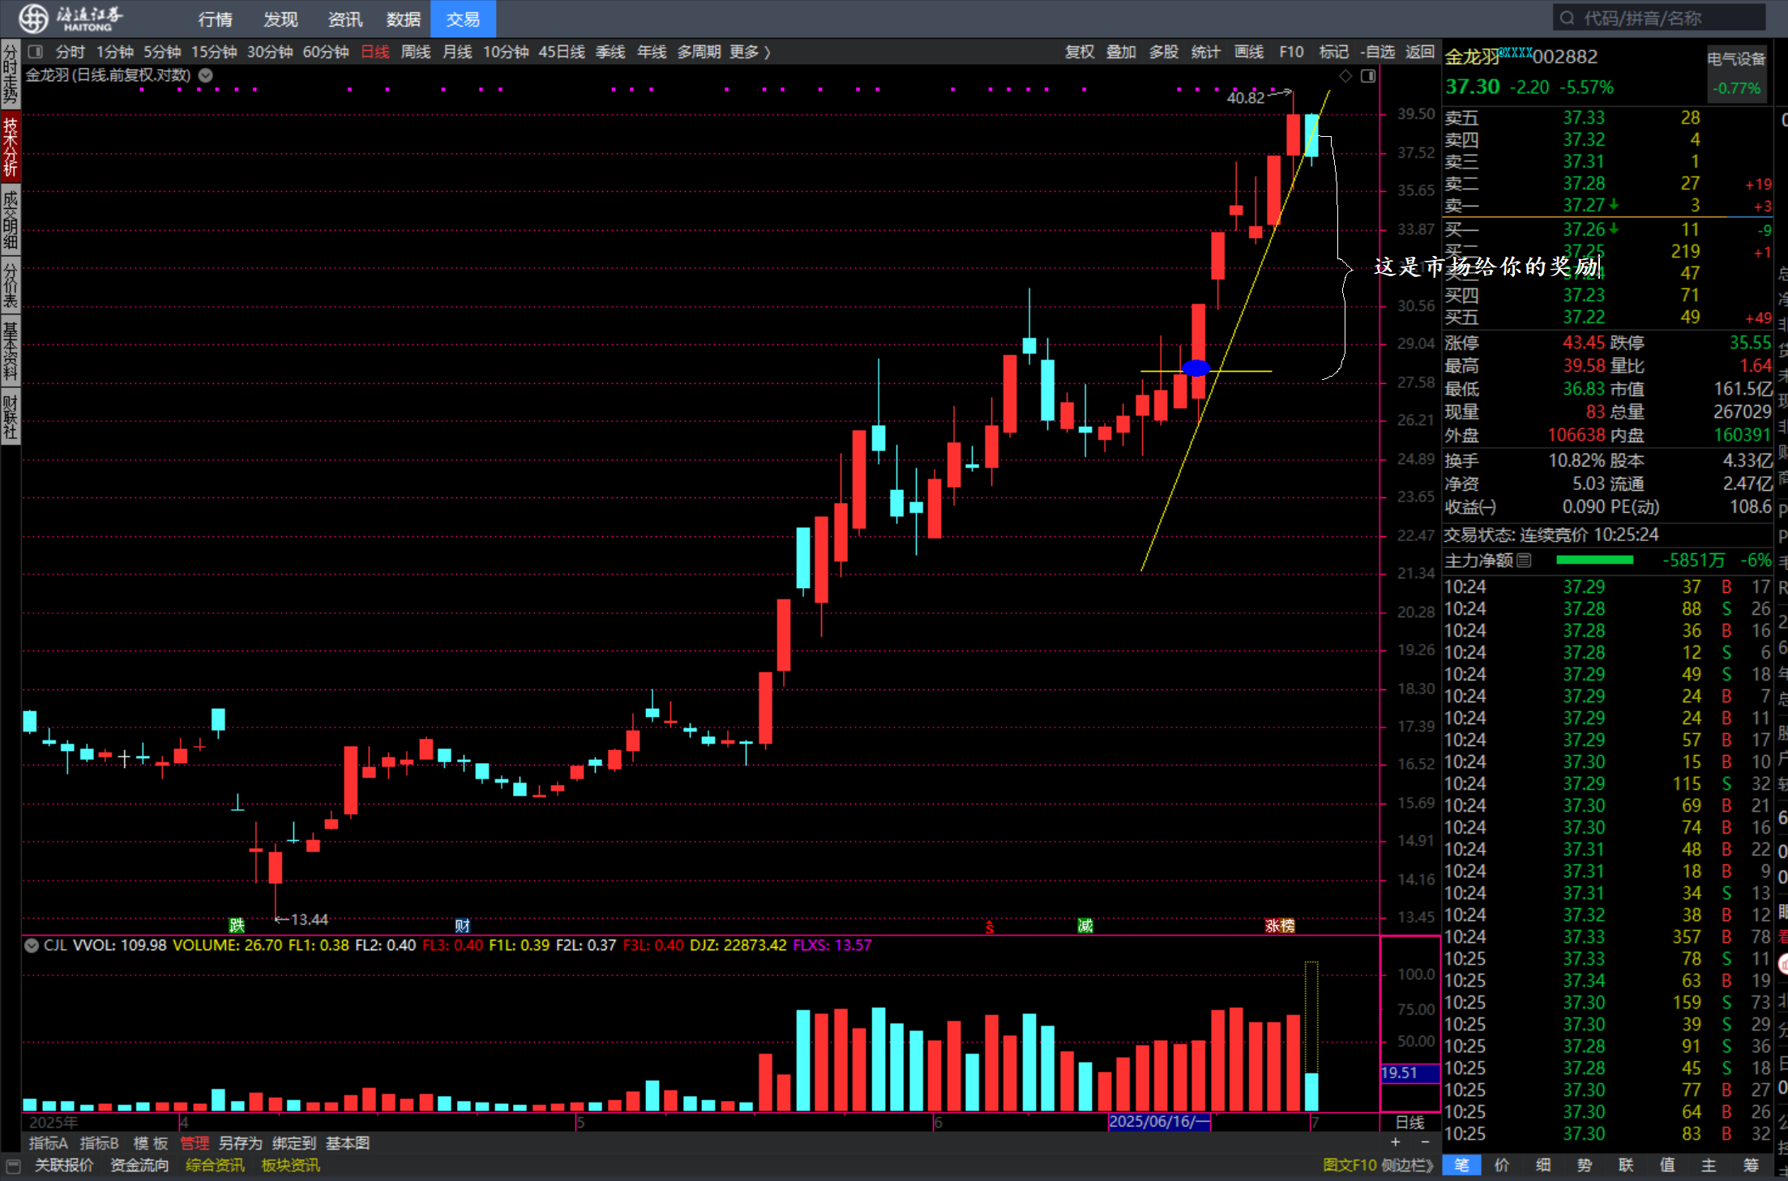
Task: Toggle the side panel icon beside the diamond
Action: (1368, 75)
